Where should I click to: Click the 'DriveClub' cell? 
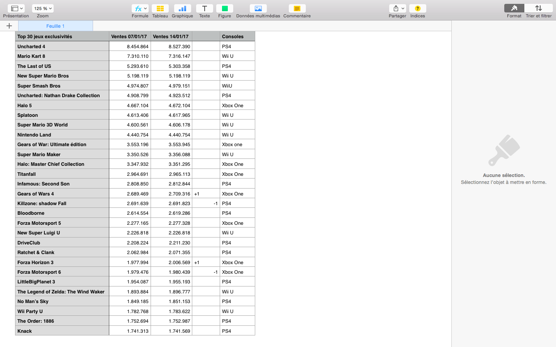[x=62, y=243]
